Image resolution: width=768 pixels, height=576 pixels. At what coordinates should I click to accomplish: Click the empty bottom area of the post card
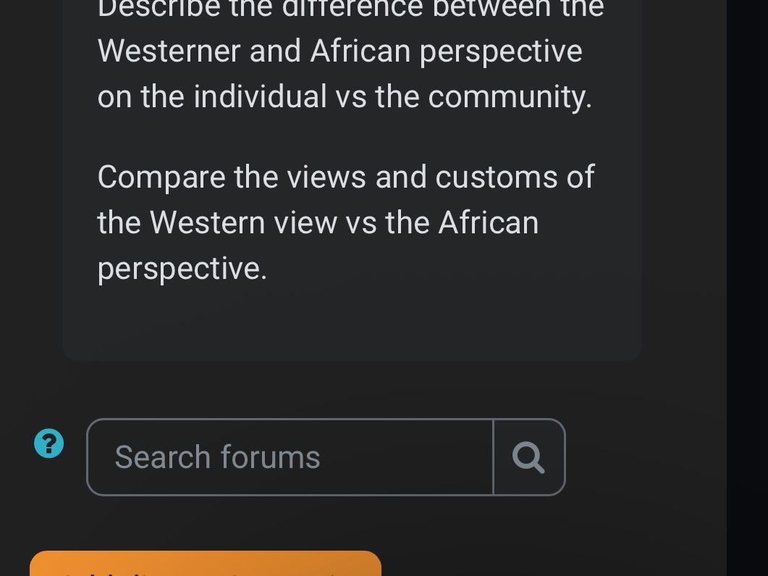[352, 326]
